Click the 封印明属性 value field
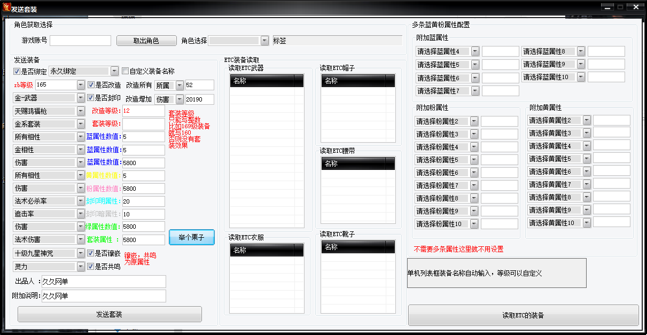This screenshot has width=647, height=335. click(144, 201)
